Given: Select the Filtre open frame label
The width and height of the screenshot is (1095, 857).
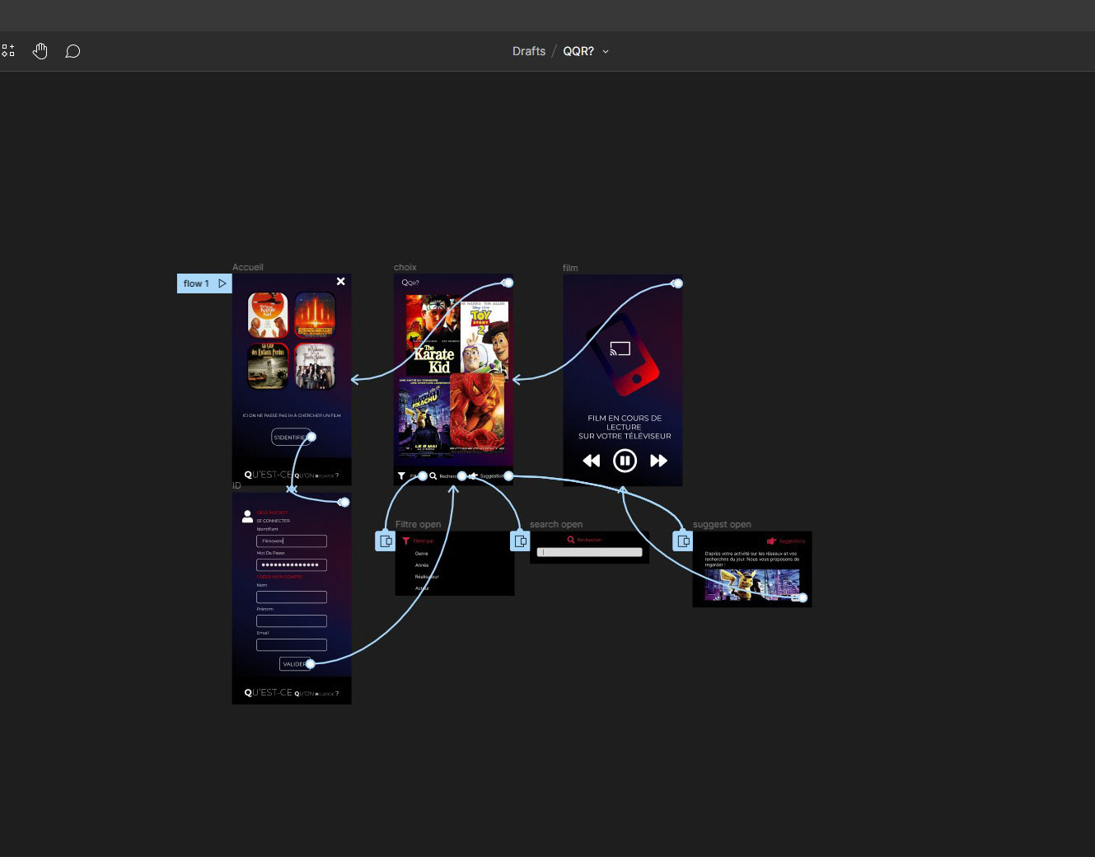Looking at the screenshot, I should click(418, 524).
